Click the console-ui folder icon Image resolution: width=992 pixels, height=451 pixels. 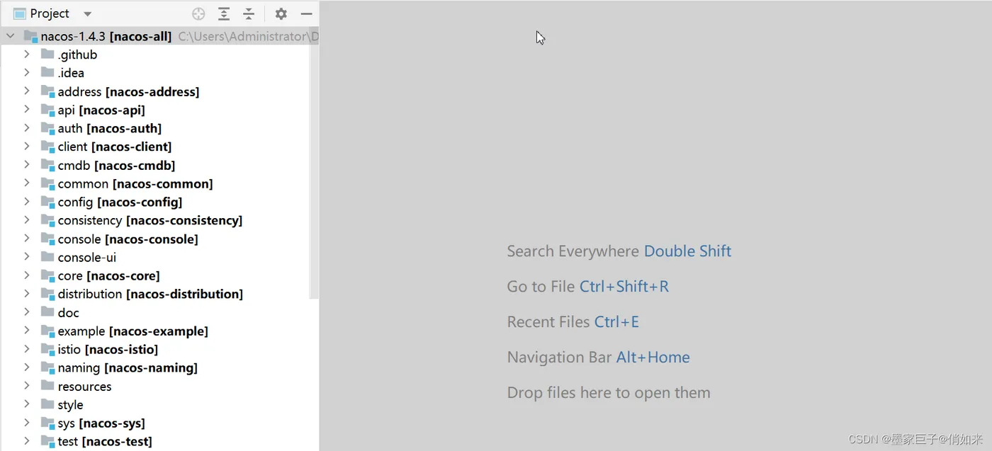tap(47, 257)
